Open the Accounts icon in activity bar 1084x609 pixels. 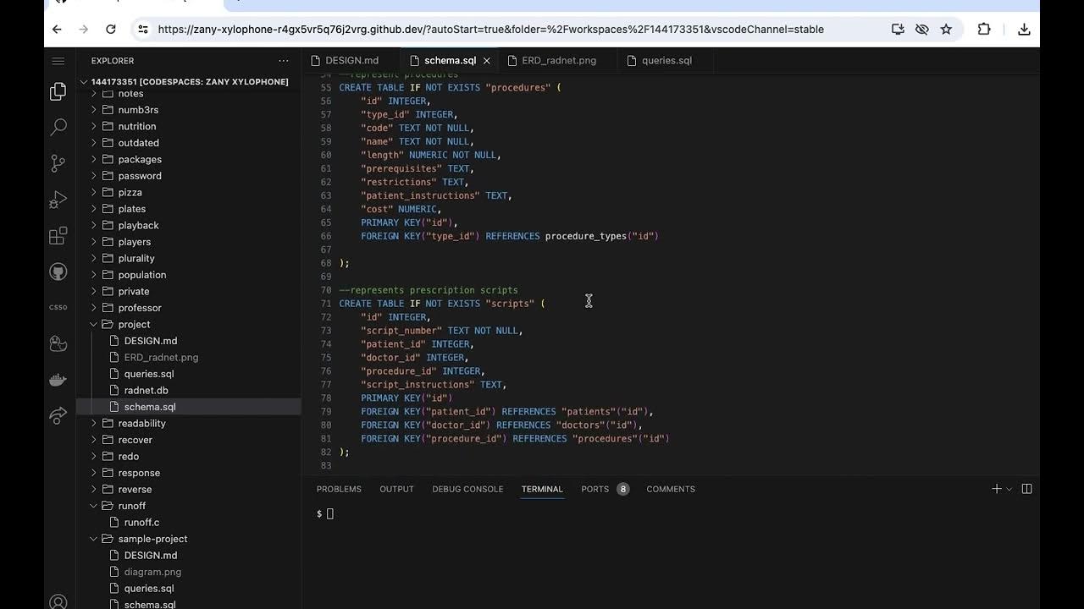click(58, 601)
